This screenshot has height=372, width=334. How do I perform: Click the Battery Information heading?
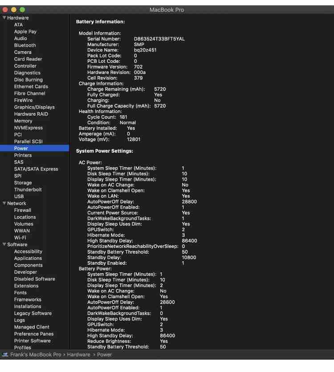pos(100,22)
